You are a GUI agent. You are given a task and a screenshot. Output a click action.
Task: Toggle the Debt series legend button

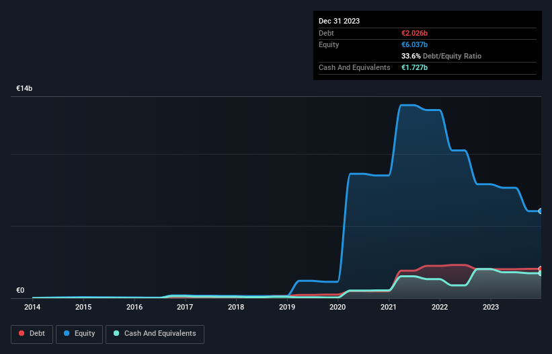32,334
